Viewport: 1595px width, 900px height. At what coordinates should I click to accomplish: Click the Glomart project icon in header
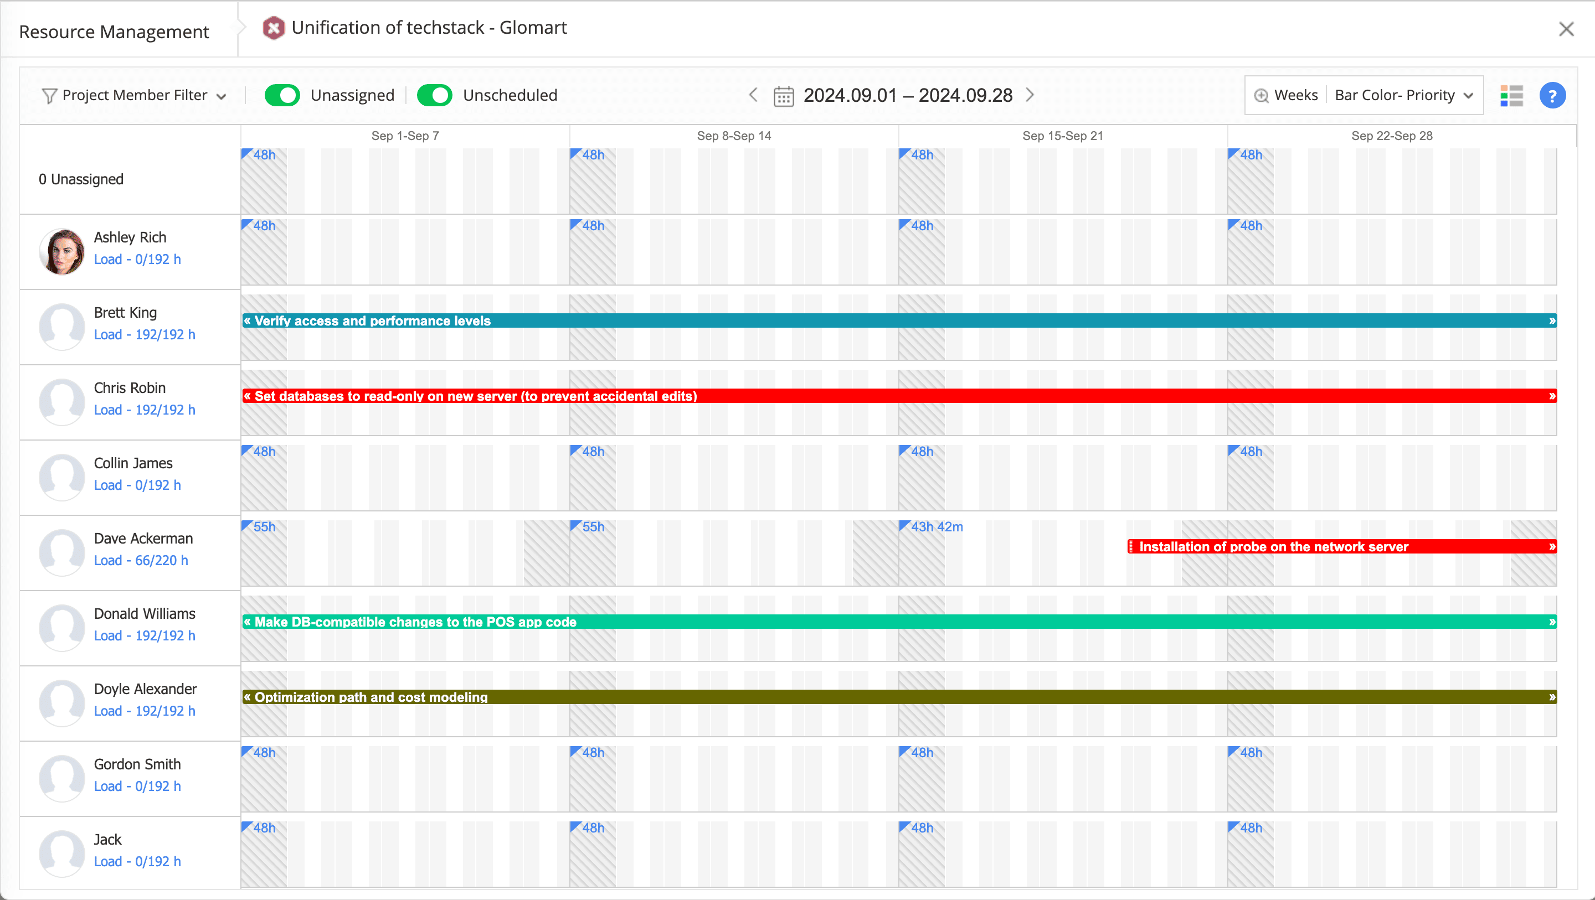(273, 28)
